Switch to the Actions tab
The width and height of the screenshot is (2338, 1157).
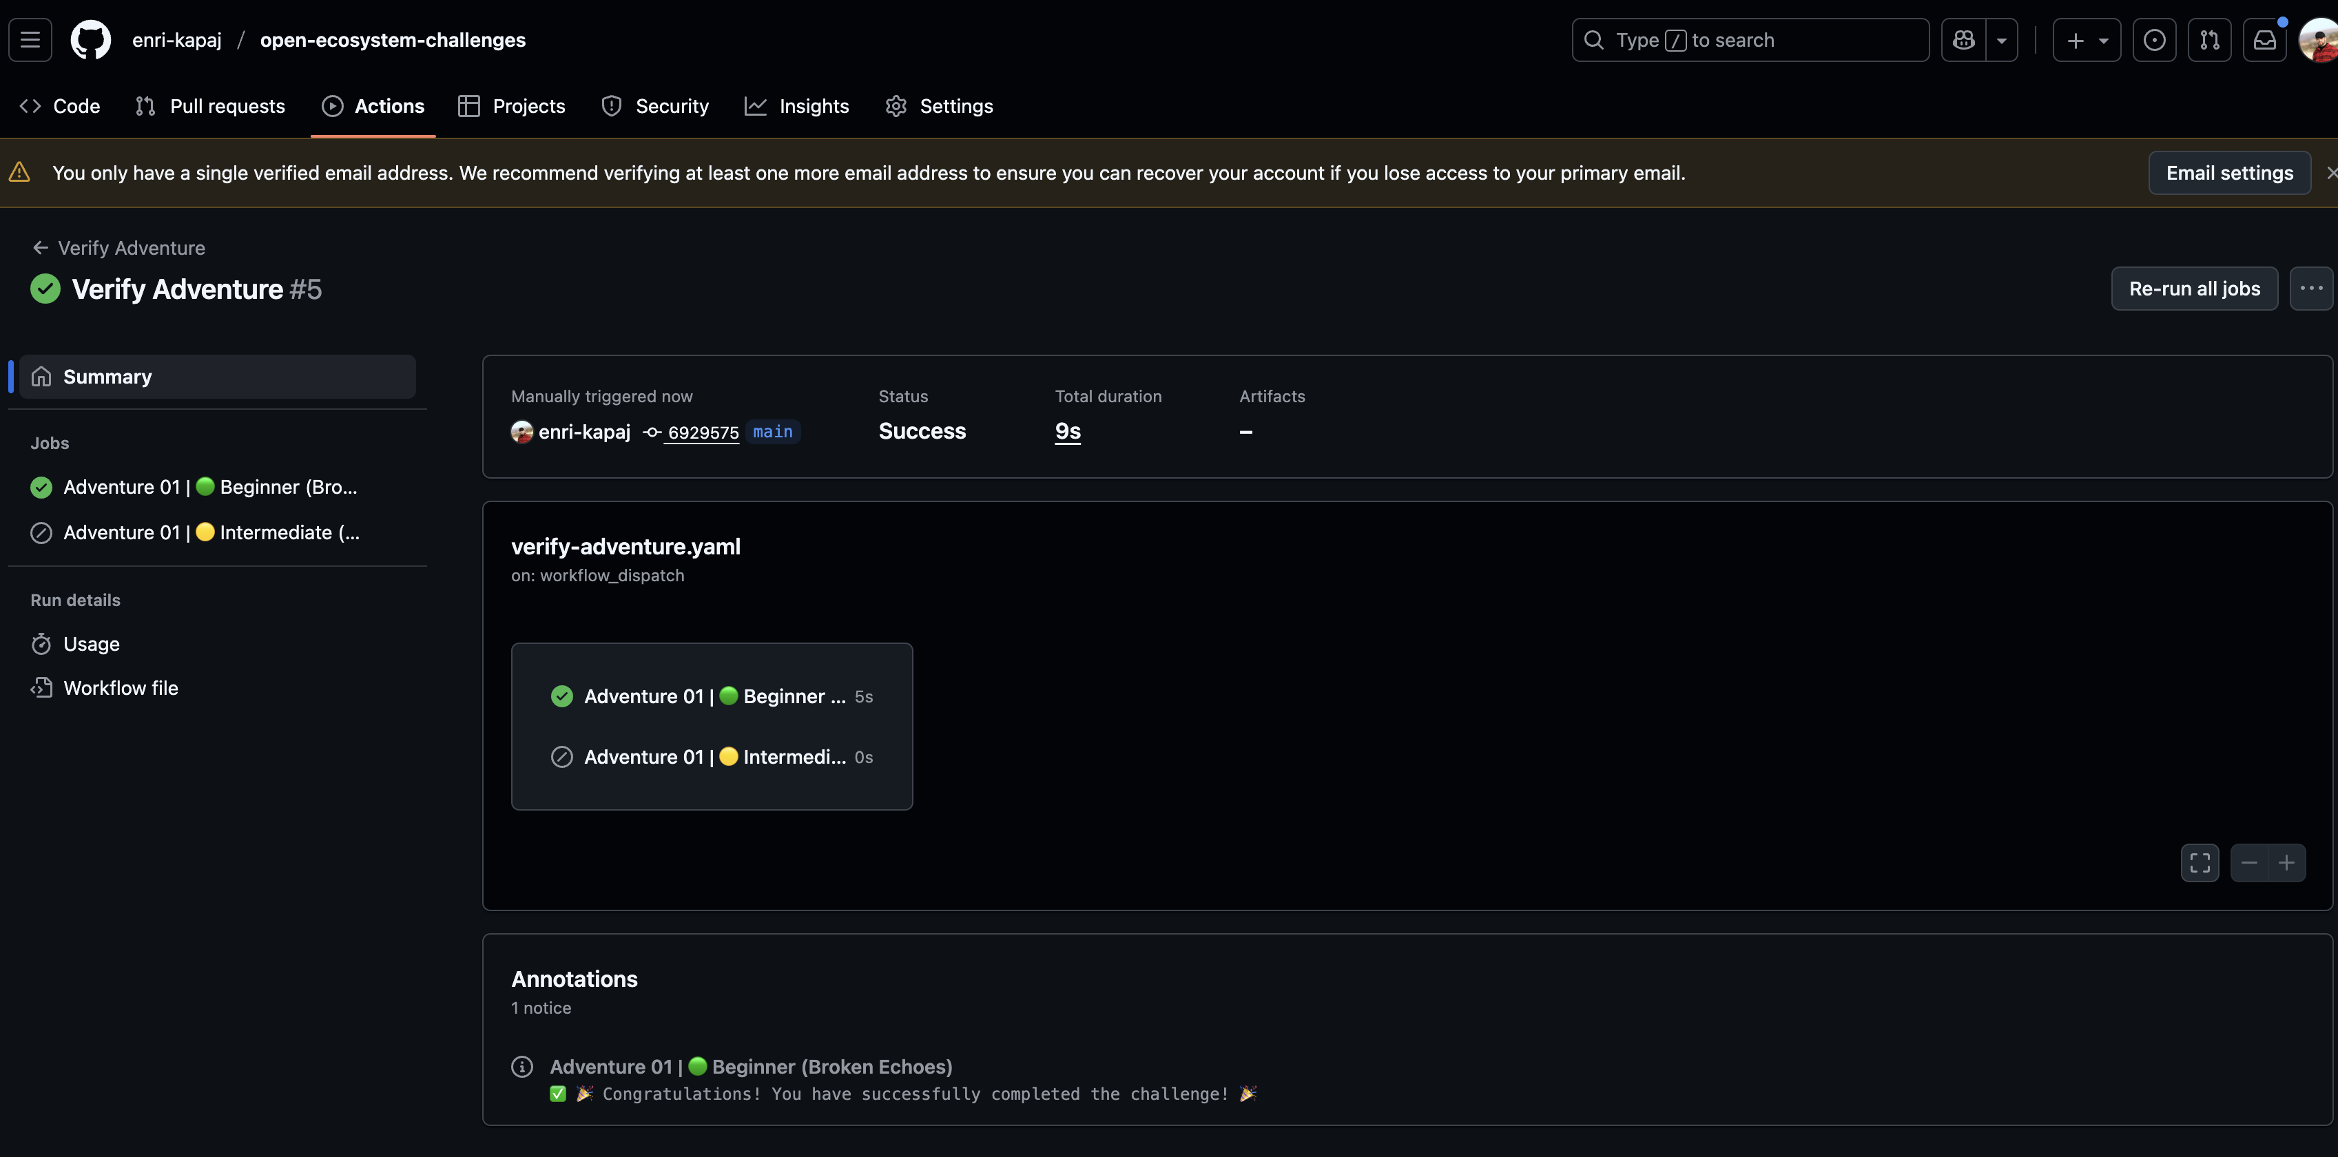(x=373, y=106)
